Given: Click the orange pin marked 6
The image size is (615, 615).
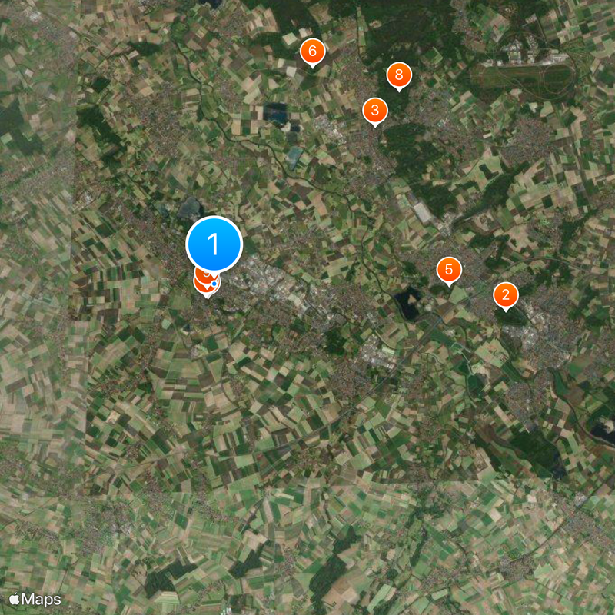Looking at the screenshot, I should click(313, 52).
